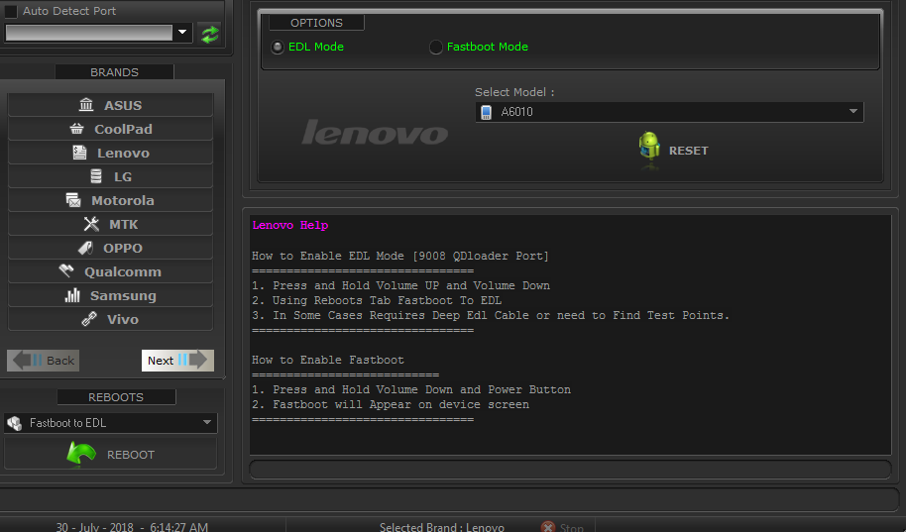
Task: Click the Vivo link icon
Action: pos(89,319)
